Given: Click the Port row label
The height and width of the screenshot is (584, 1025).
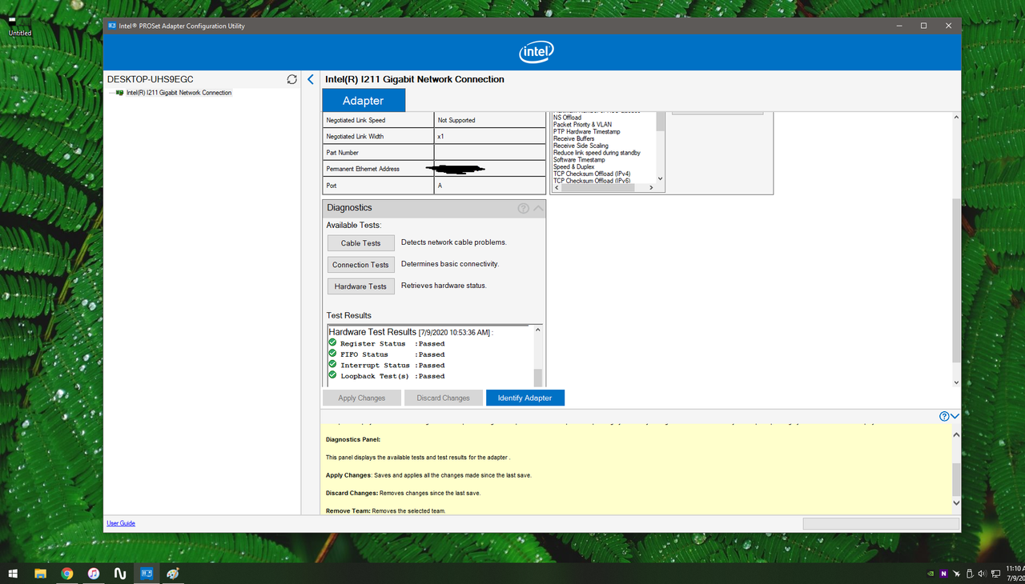Looking at the screenshot, I should click(x=378, y=186).
